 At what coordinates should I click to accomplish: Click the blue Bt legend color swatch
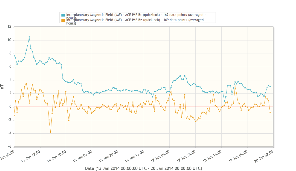(x=63, y=15)
